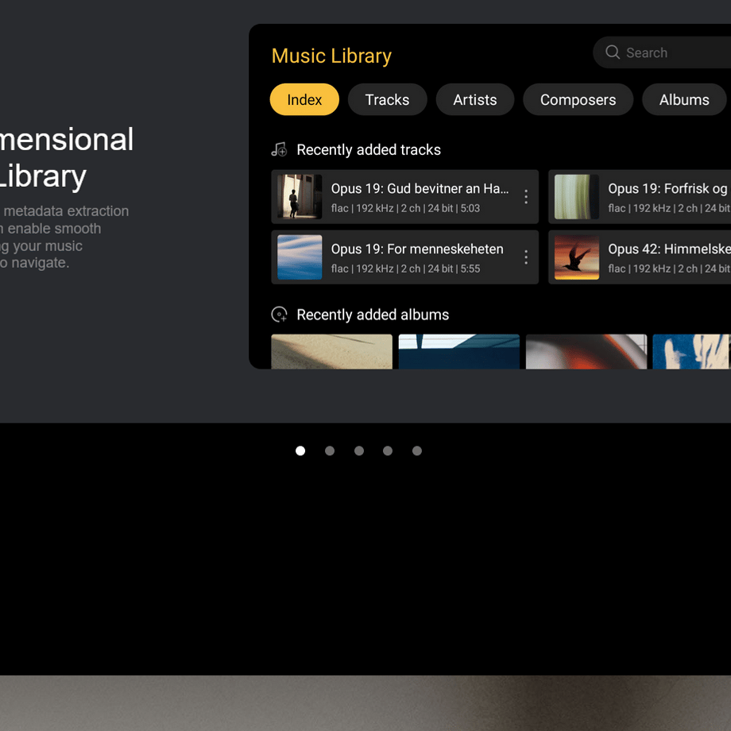
Task: Open options for Opus 19: For menneskeheten
Action: [526, 257]
